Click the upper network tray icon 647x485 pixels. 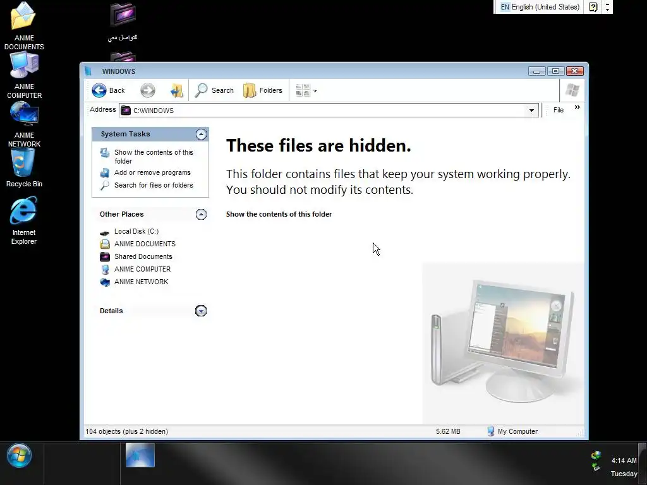(596, 456)
